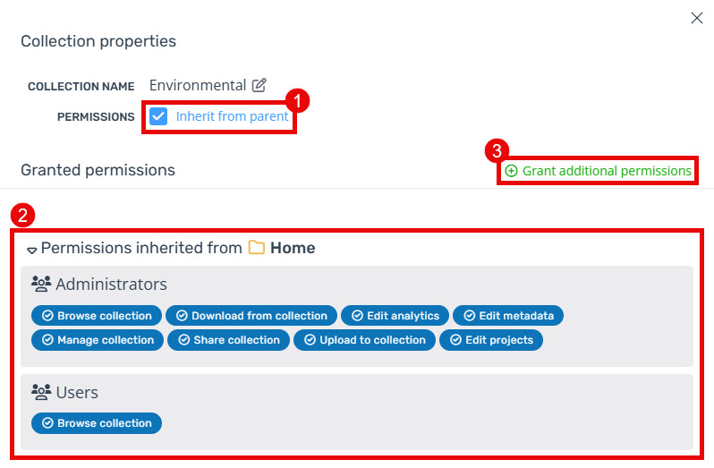714x468 pixels.
Task: Collapse the Permissions inherited from Home section
Action: click(32, 250)
